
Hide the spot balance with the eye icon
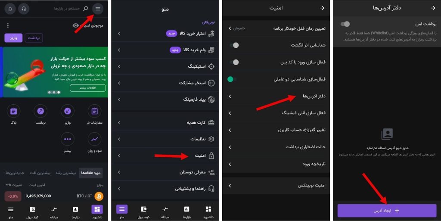click(x=76, y=25)
